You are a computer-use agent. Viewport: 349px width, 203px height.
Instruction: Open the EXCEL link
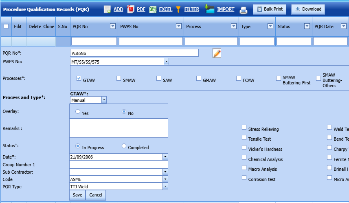(166, 9)
